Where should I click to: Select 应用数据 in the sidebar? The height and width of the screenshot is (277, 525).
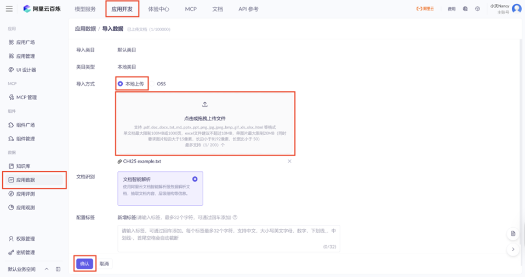pyautogui.click(x=33, y=180)
